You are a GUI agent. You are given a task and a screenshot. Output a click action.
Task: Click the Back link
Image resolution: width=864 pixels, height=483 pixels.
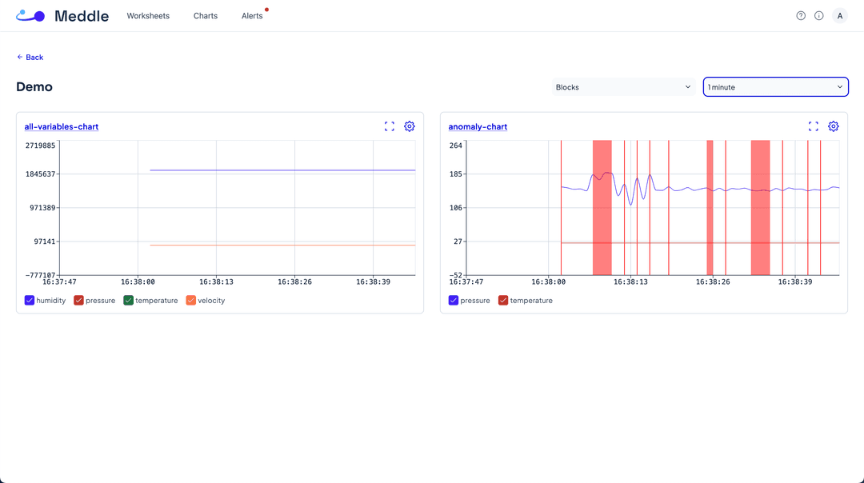coord(30,58)
